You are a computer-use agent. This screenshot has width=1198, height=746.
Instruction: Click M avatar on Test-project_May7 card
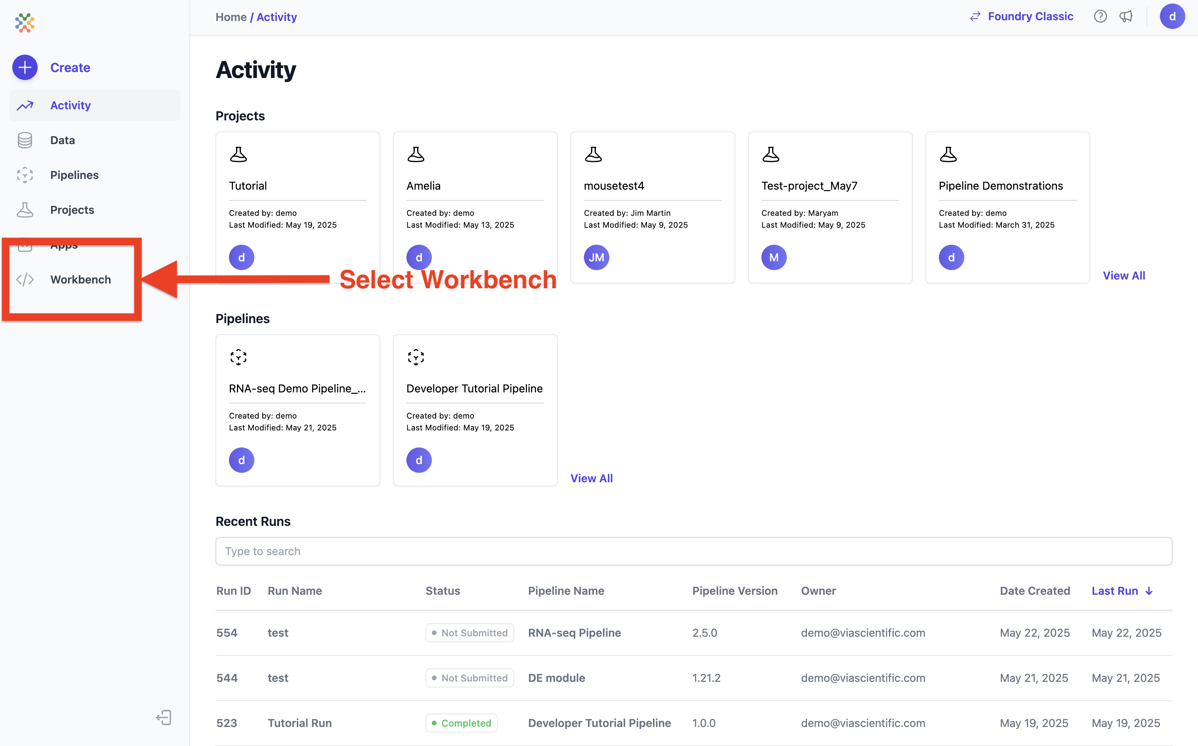tap(774, 257)
